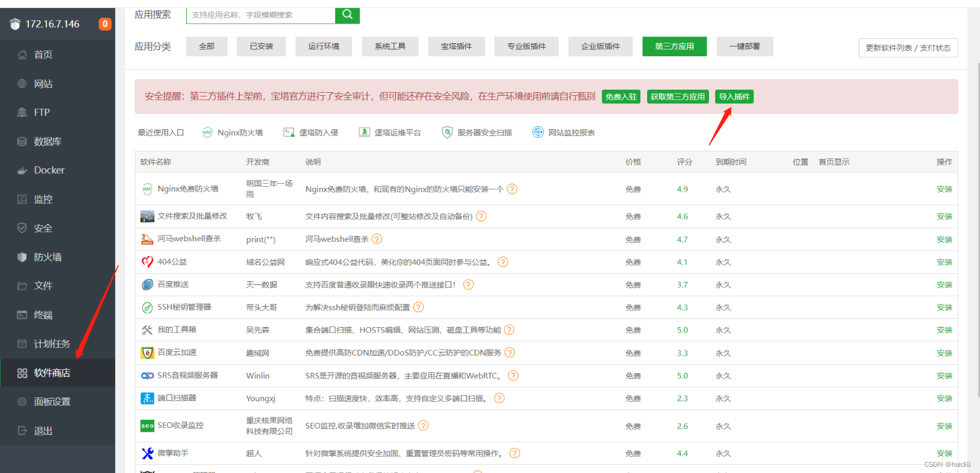Screen dimensions: 980x473
Task: Click 安装 for Nginx免费防火墙
Action: 944,189
